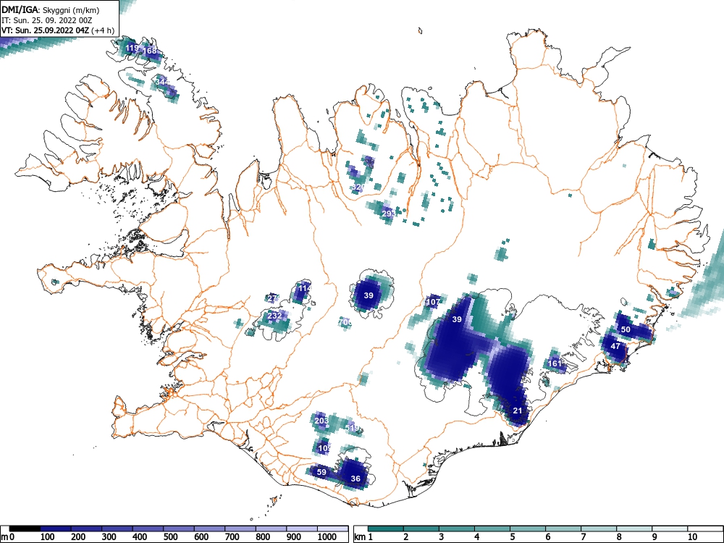Screen dimensions: 724x543
Task: Click the 700 visibility label on the map
Action: point(345,322)
